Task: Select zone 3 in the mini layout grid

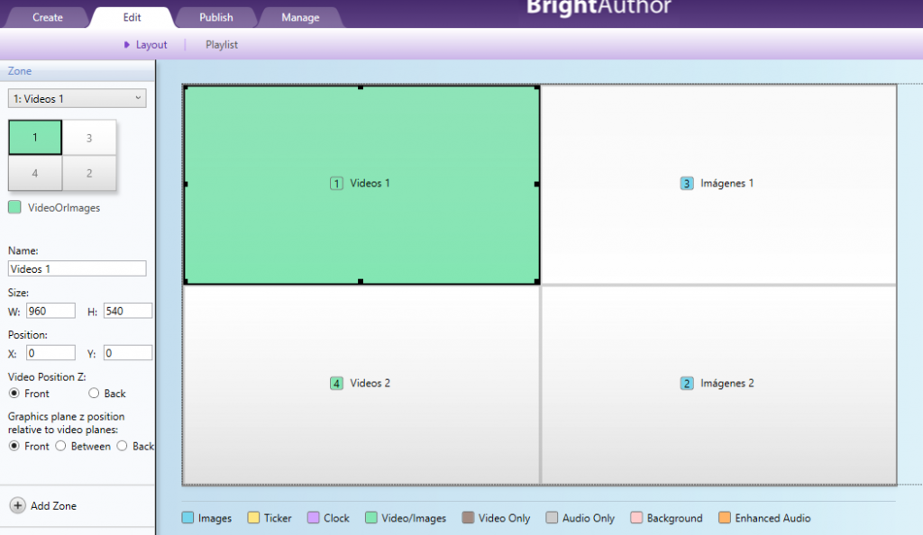Action: (x=89, y=137)
